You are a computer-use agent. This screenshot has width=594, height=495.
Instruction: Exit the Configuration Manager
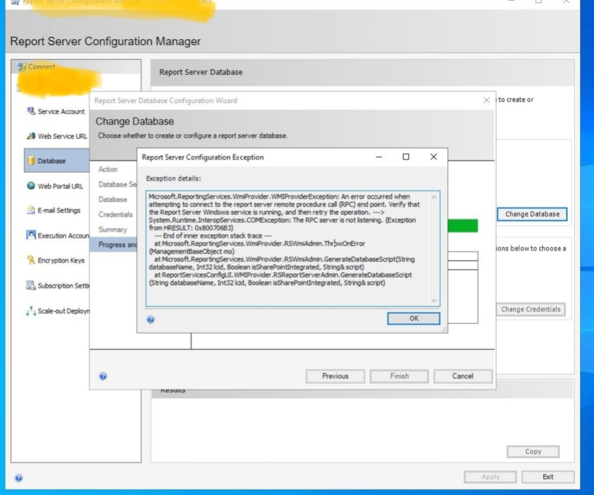click(548, 477)
